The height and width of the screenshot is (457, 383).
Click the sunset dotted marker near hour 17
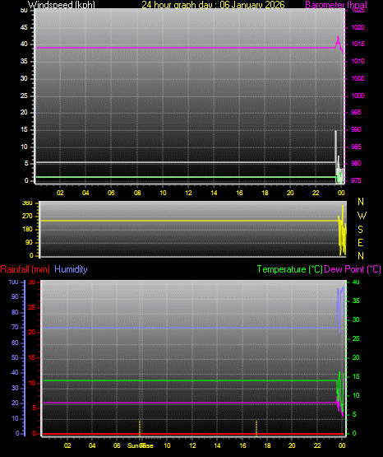point(256,428)
